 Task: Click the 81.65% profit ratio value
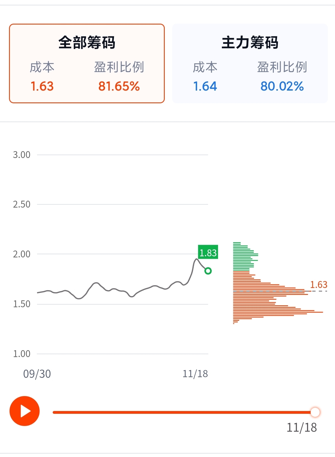119,86
